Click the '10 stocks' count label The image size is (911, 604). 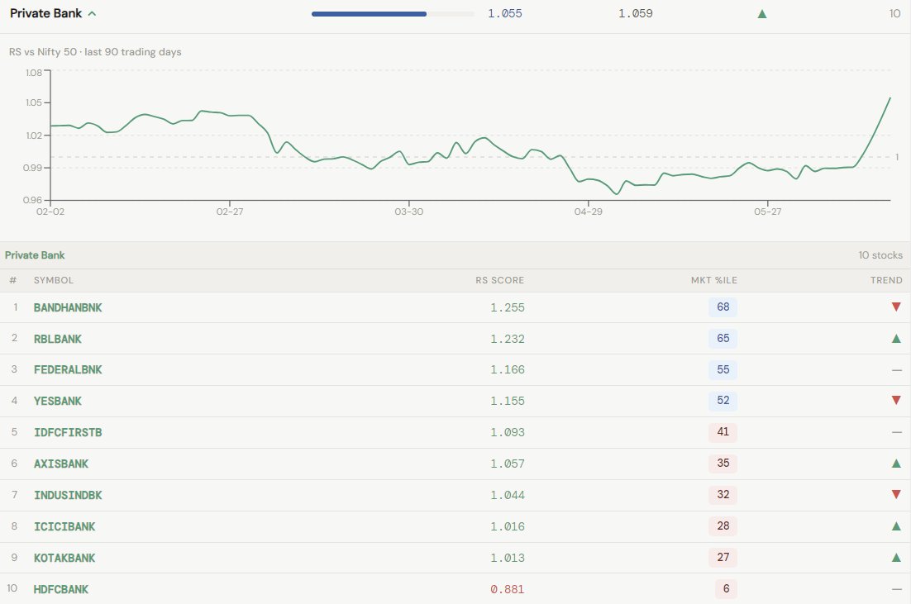point(880,255)
